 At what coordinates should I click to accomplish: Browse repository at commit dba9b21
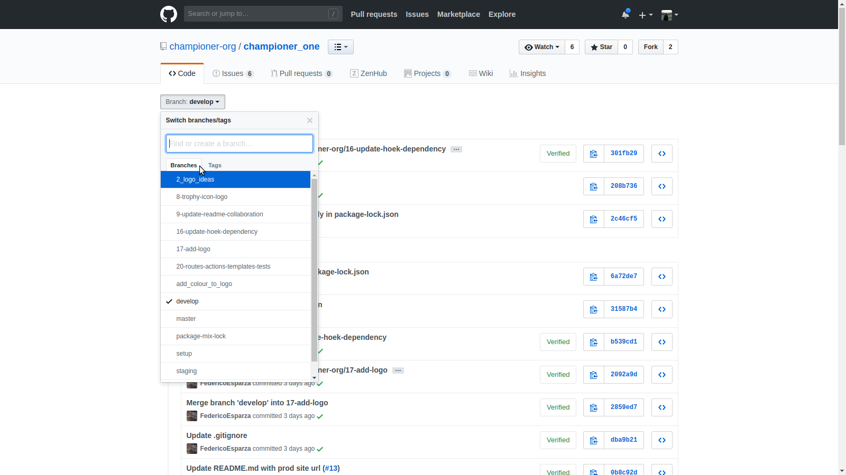tap(662, 440)
